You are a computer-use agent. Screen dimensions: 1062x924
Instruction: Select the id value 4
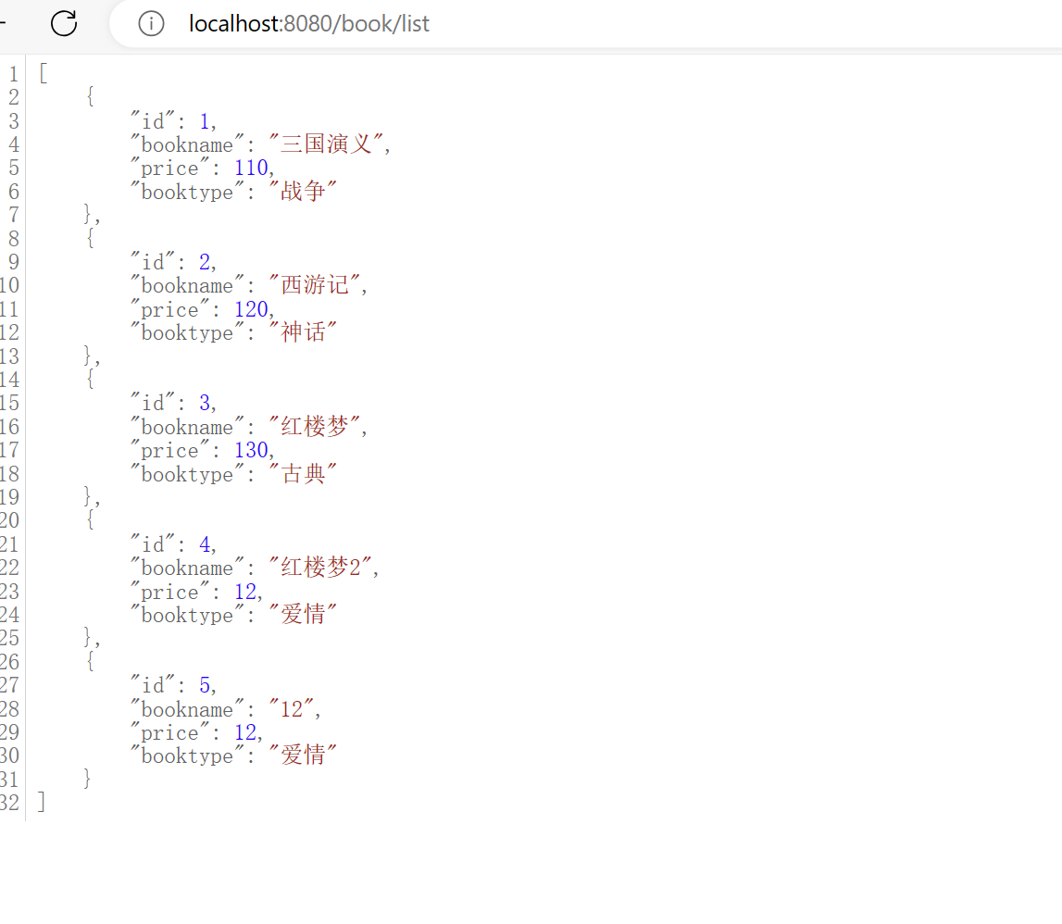(205, 544)
